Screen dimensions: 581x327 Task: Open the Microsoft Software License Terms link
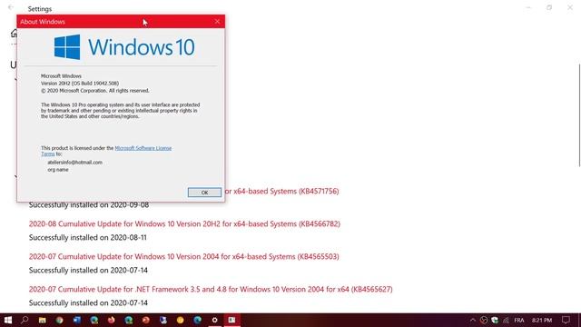[x=143, y=148]
